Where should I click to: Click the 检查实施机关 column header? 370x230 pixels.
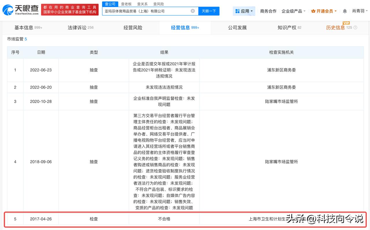(281, 52)
